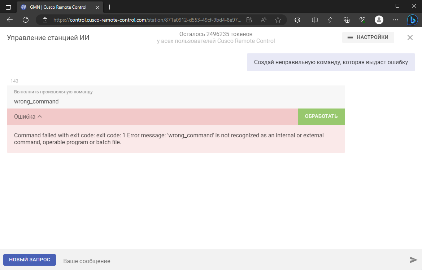
Task: Send message with paper plane icon
Action: tap(413, 260)
